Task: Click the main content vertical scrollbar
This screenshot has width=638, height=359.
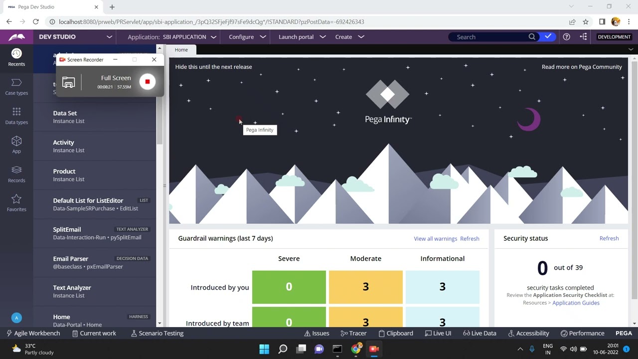Action: point(635,179)
